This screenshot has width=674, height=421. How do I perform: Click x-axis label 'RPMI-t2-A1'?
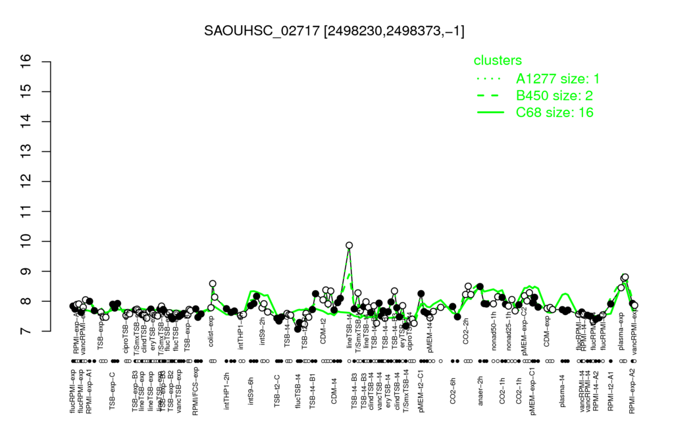coord(611,391)
